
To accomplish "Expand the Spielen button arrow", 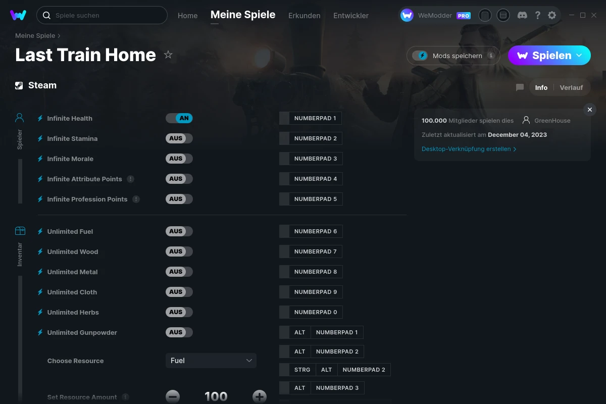I will coord(579,55).
